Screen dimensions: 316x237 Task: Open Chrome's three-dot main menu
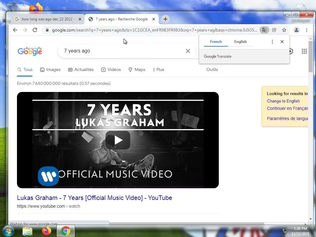pyautogui.click(x=306, y=30)
